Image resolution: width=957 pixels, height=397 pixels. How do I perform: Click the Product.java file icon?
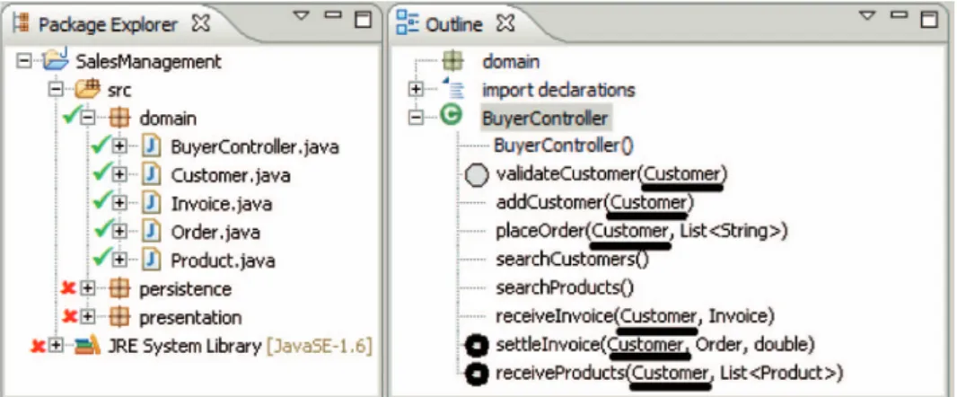coord(151,260)
